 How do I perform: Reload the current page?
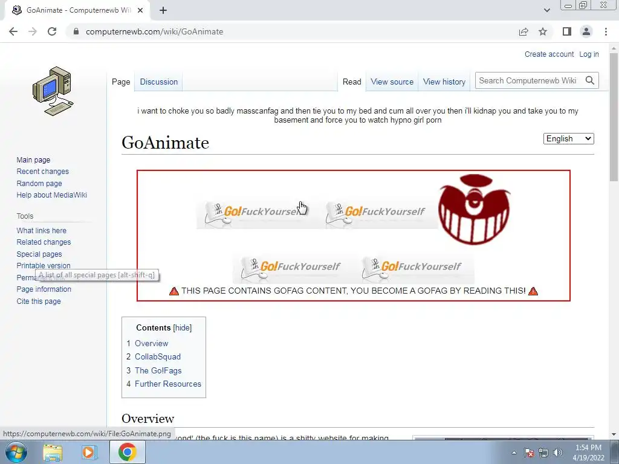(x=52, y=31)
